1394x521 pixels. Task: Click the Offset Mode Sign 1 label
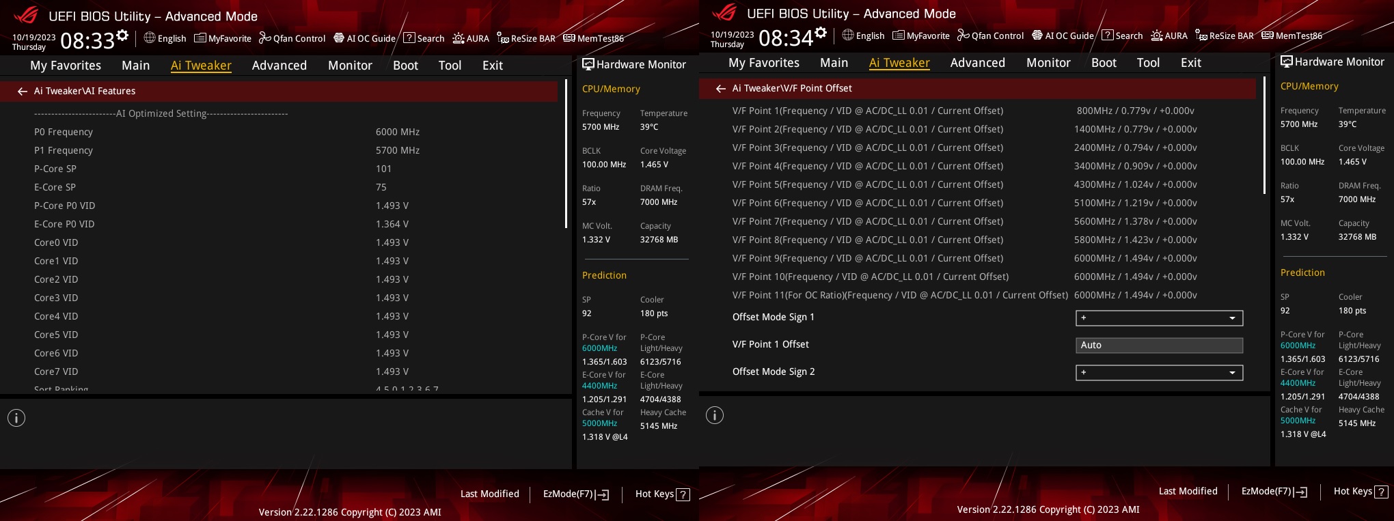point(774,317)
